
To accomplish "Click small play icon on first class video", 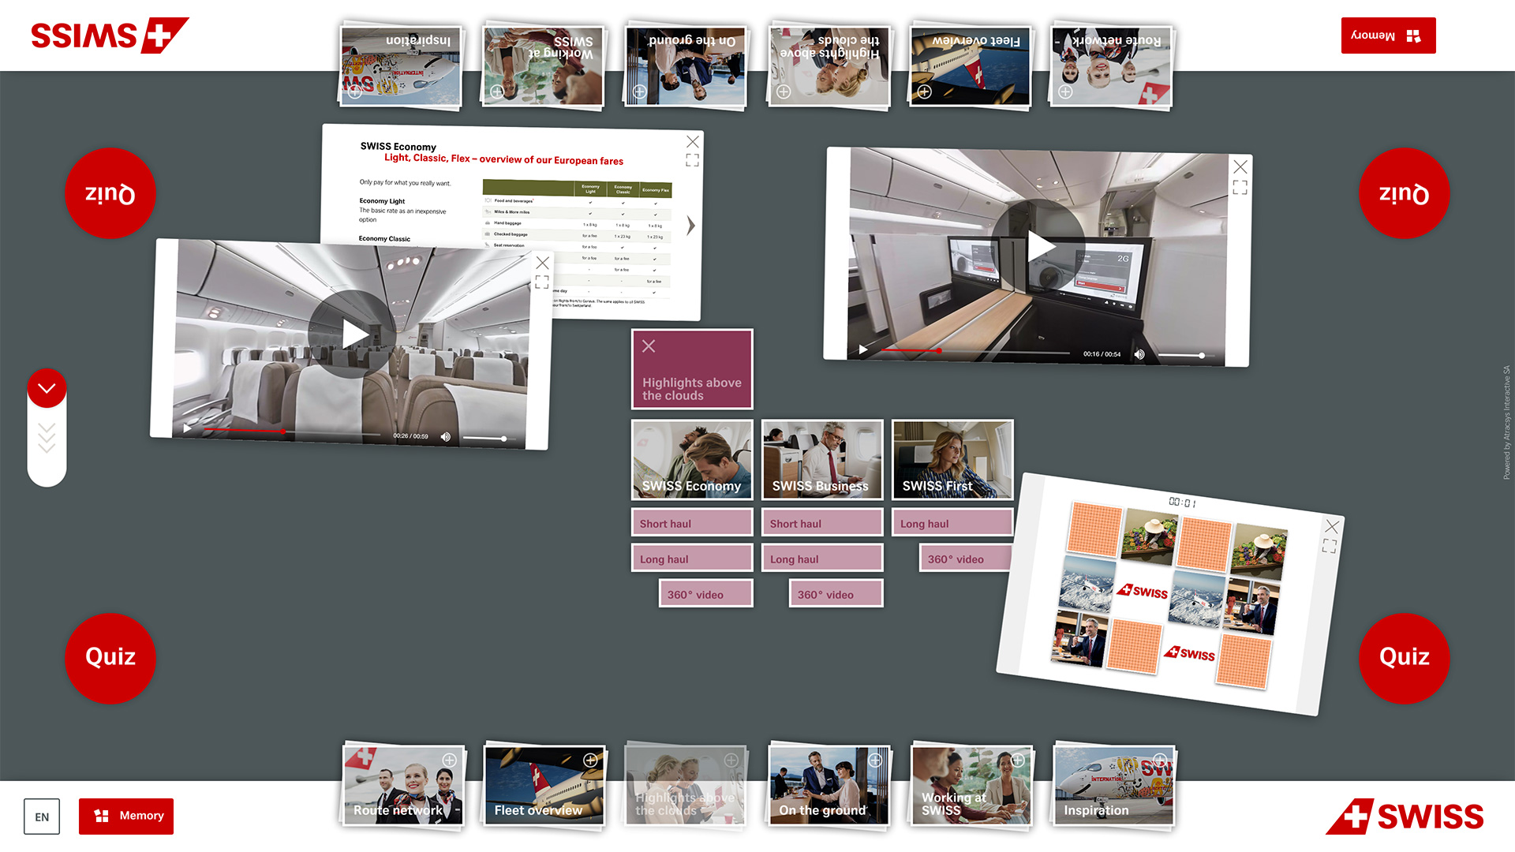I will (x=863, y=349).
